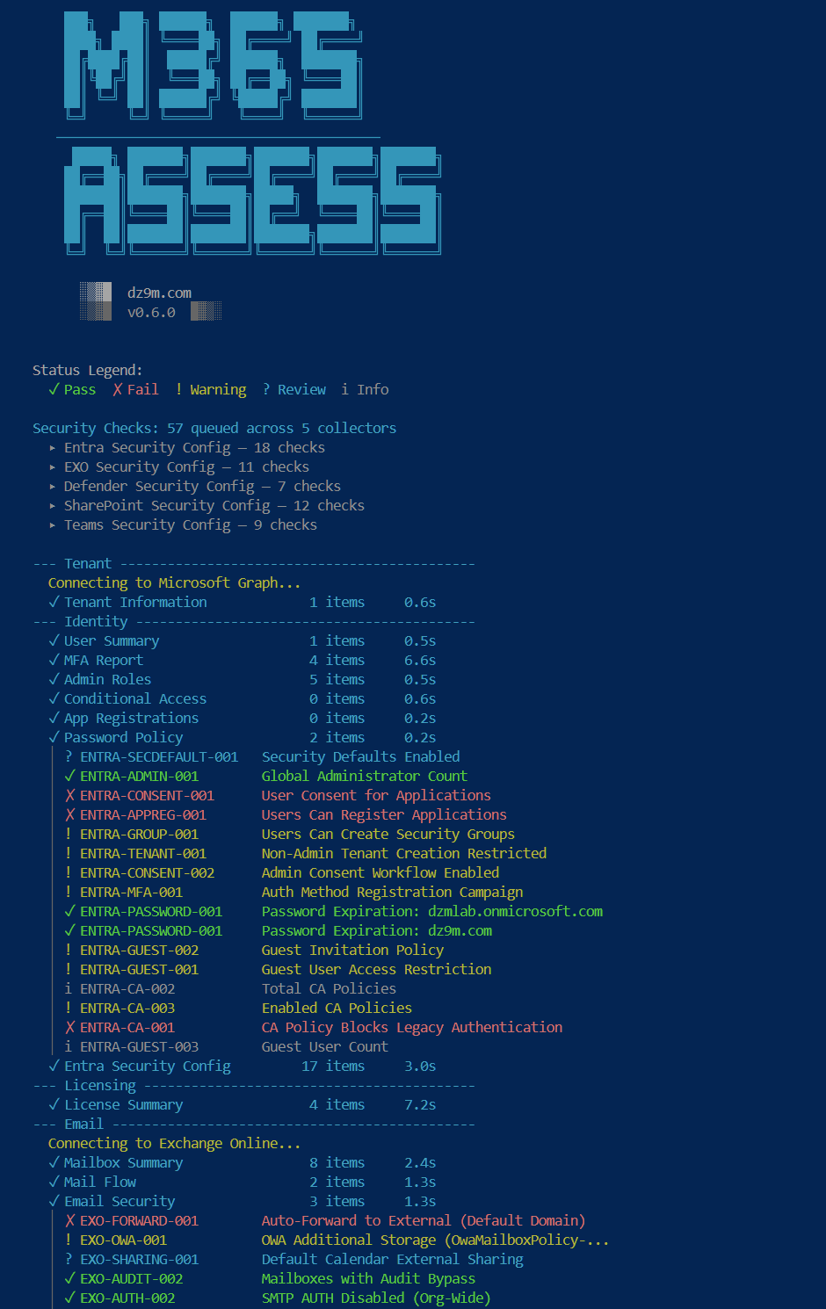Expand the Teams Security Config collector
This screenshot has height=1309, width=826.
point(53,524)
